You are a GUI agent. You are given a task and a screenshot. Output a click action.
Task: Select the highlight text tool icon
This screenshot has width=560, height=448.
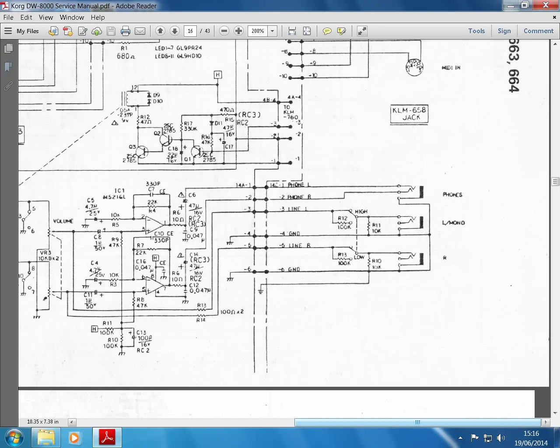coord(341,31)
